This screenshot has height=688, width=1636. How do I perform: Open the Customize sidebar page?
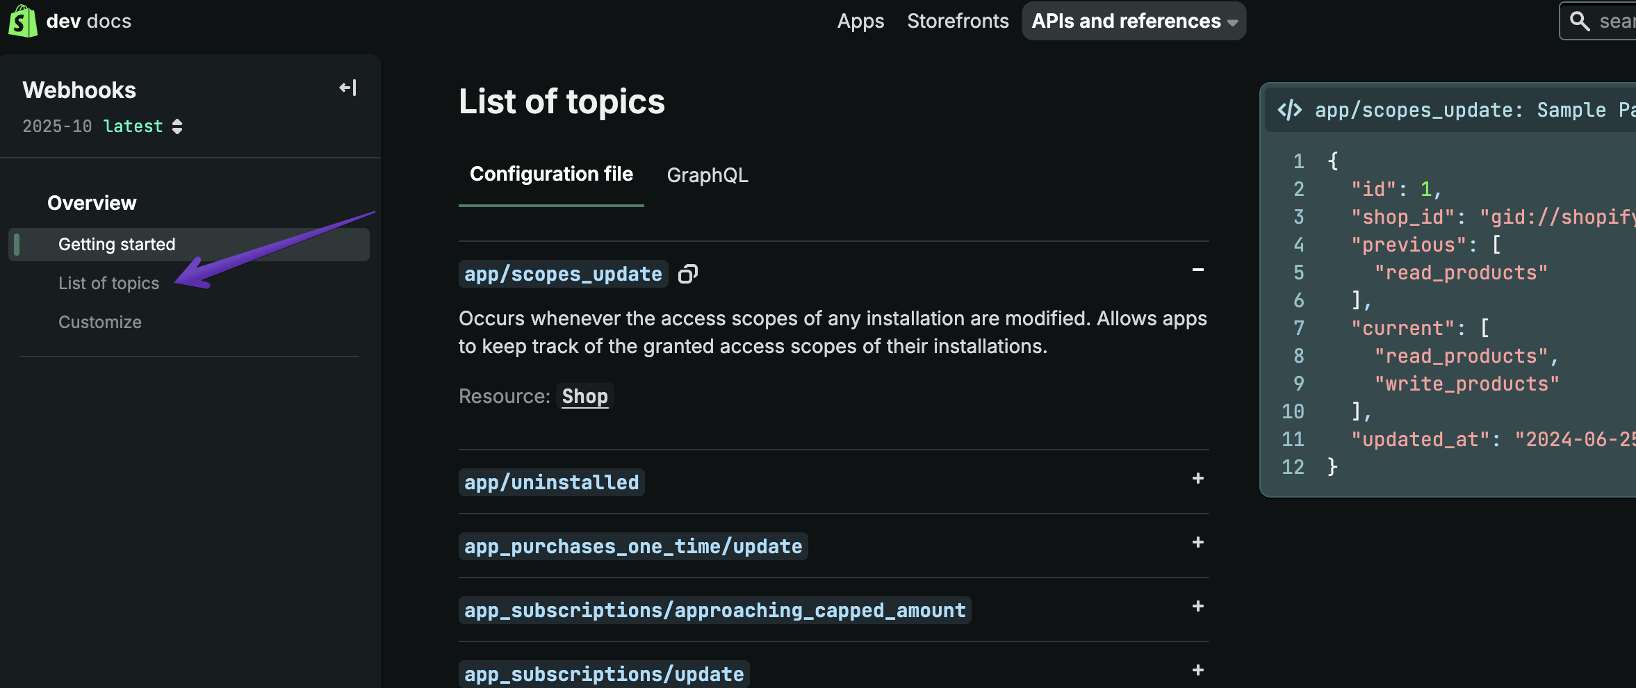(100, 322)
